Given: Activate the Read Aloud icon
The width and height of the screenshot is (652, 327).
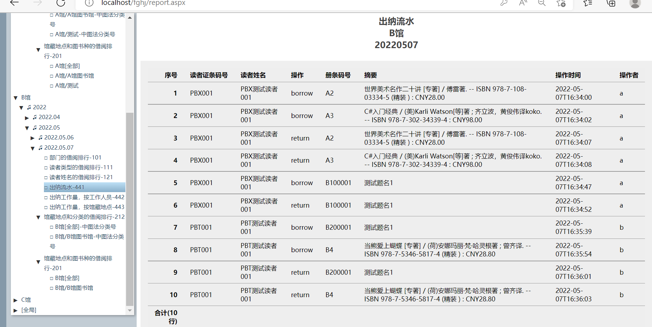Looking at the screenshot, I should click(x=523, y=3).
